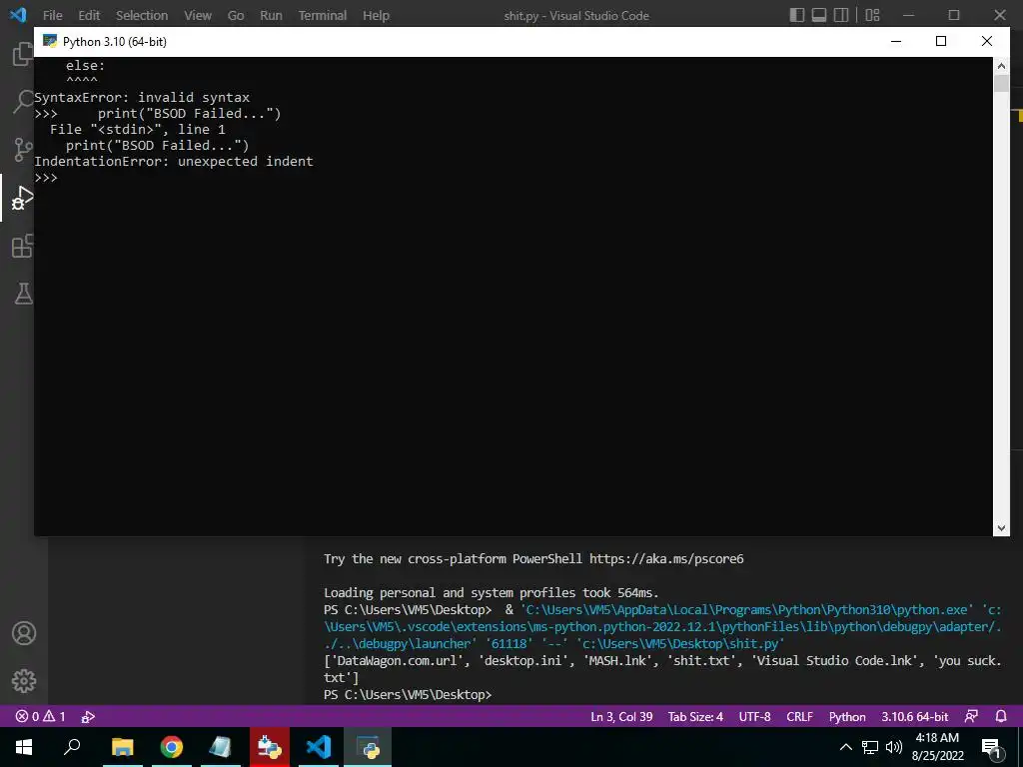Viewport: 1023px width, 767px height.
Task: Select UTF-8 encoding in status bar
Action: (754, 716)
